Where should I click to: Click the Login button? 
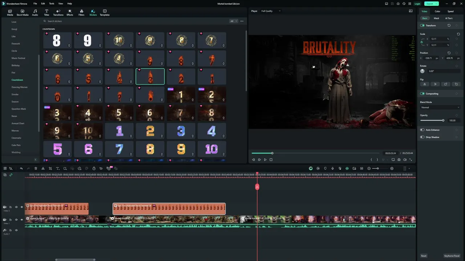click(417, 4)
